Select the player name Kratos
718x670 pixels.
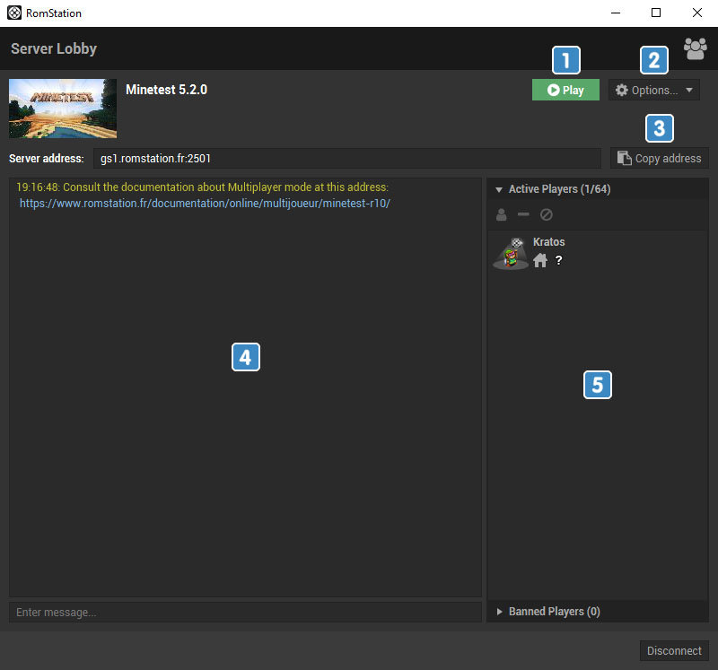549,242
